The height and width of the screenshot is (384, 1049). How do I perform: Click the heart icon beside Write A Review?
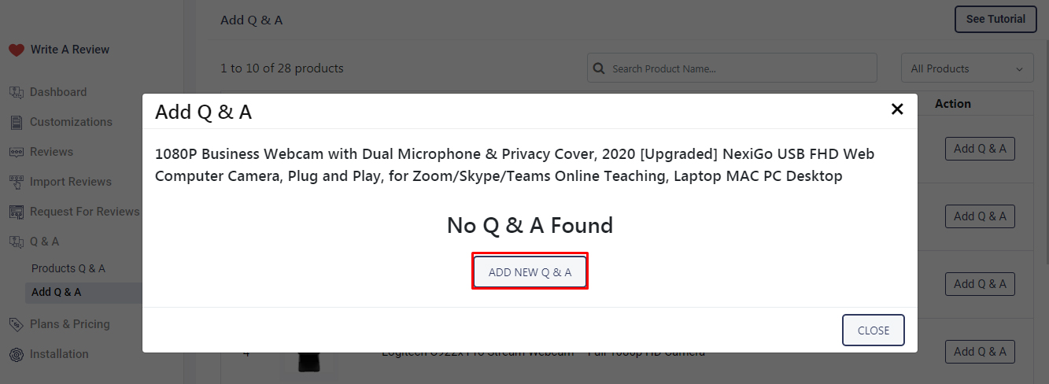17,50
